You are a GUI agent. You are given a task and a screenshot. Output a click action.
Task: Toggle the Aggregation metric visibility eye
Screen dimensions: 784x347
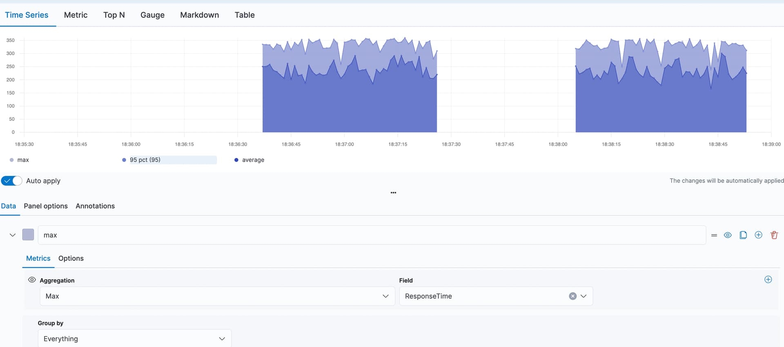(32, 280)
